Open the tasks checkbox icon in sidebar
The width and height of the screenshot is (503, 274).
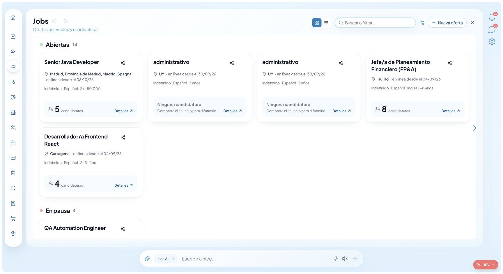click(x=13, y=37)
